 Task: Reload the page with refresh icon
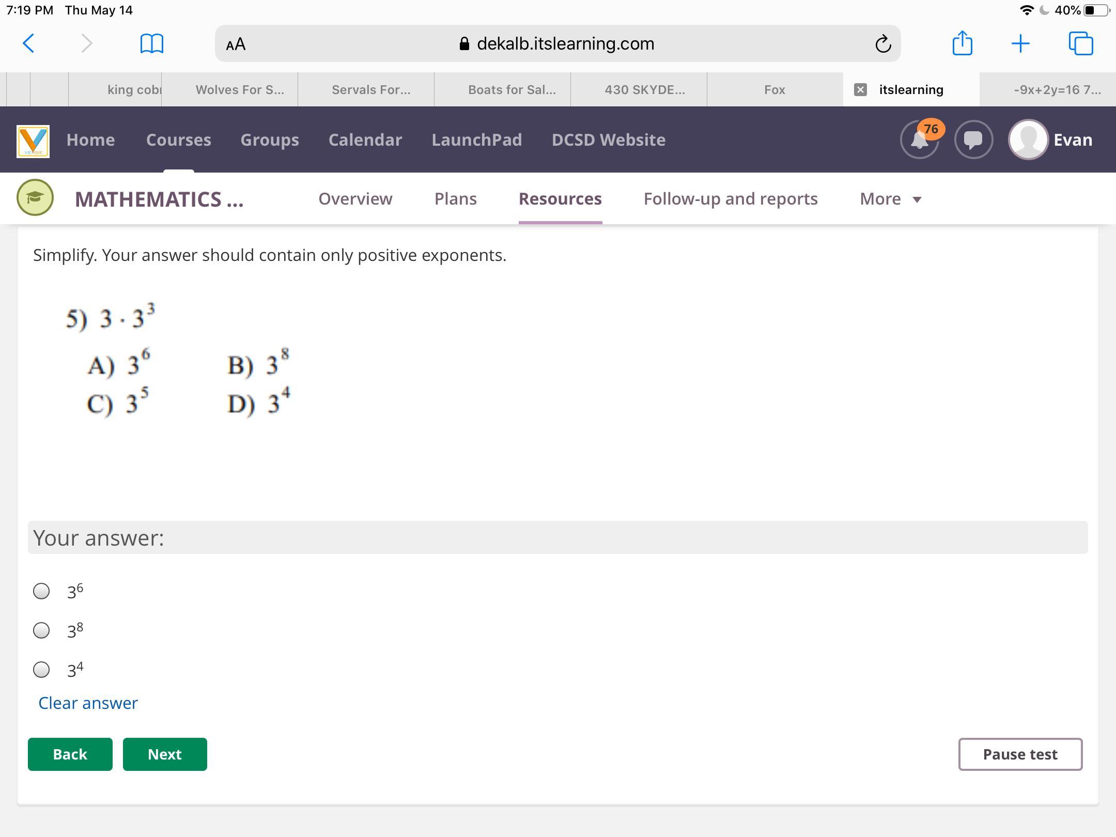click(883, 44)
